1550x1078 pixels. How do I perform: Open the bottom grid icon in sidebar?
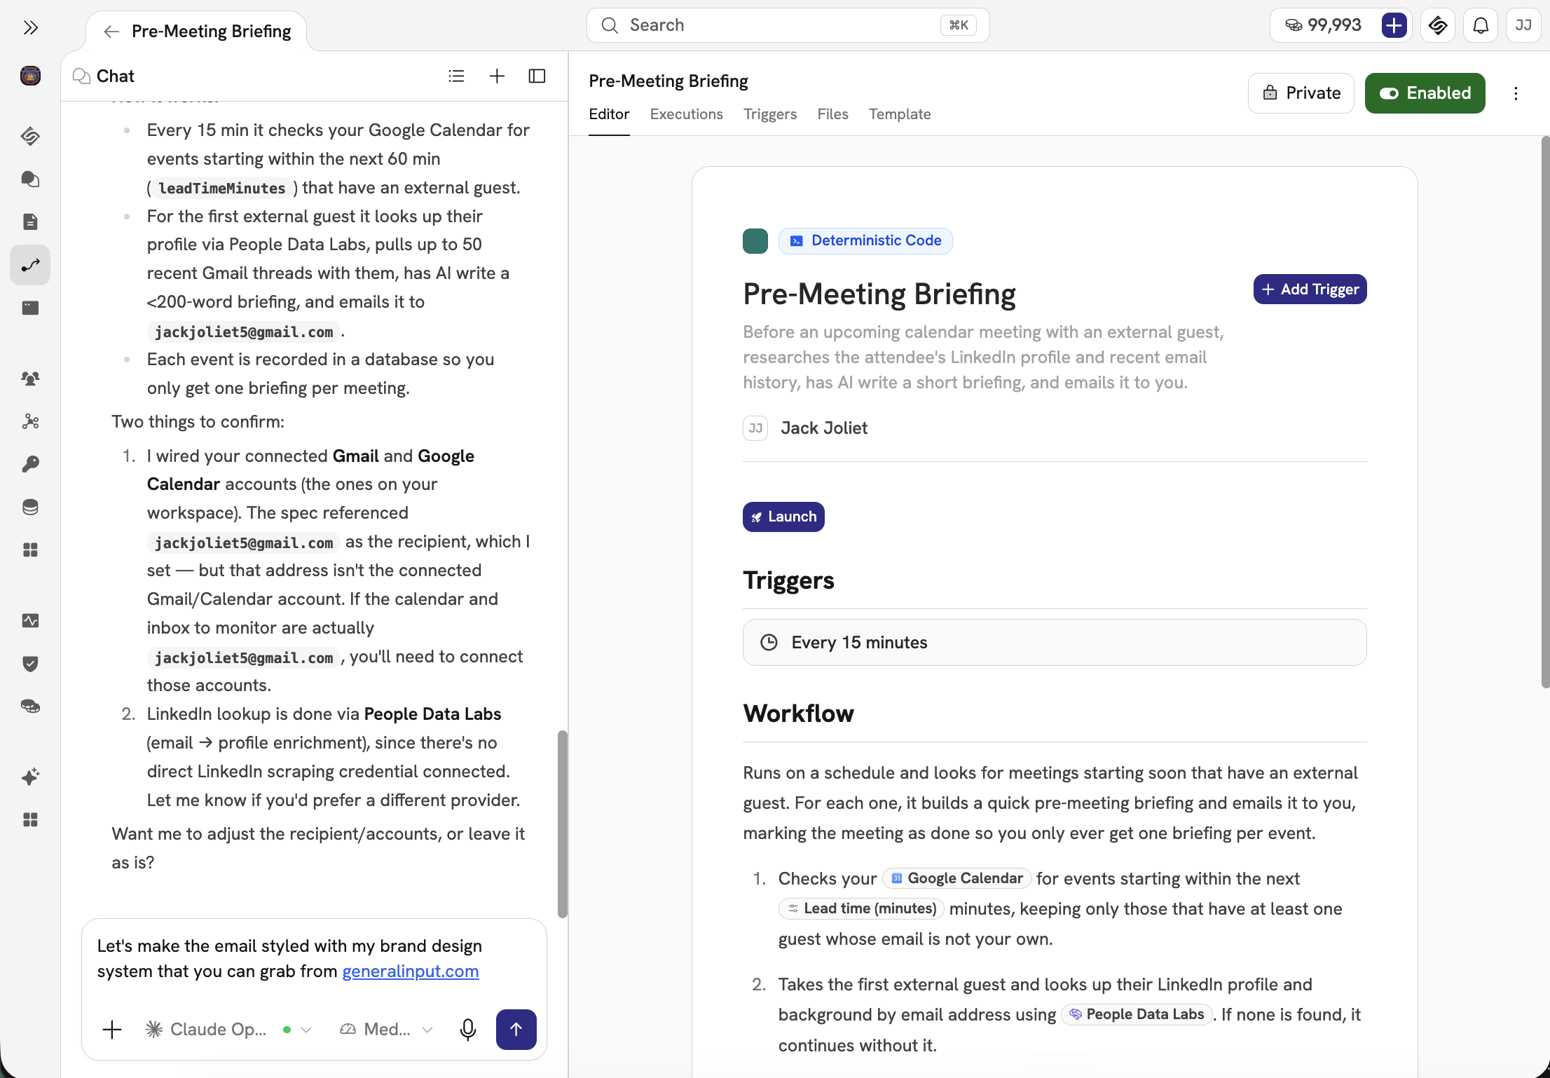tap(30, 820)
